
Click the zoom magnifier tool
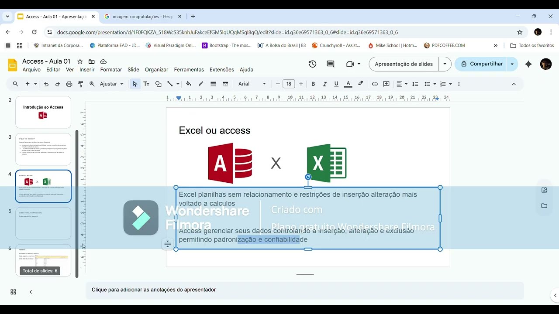coord(92,84)
